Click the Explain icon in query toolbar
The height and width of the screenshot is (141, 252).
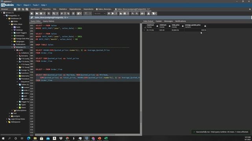click(121, 14)
